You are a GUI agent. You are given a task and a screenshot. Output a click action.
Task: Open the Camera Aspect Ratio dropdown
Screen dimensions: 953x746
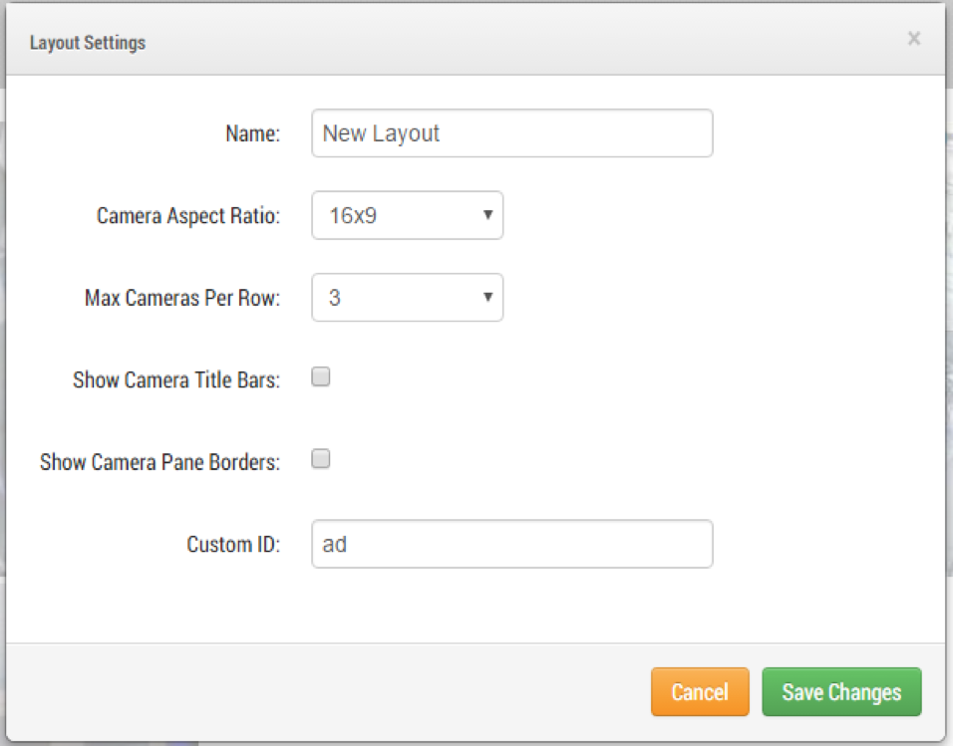[x=407, y=215]
